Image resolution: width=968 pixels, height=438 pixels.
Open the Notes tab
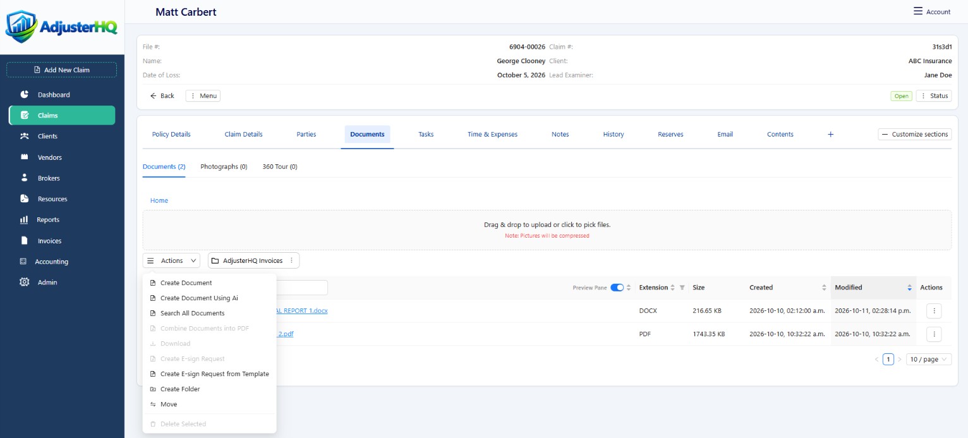pos(560,134)
